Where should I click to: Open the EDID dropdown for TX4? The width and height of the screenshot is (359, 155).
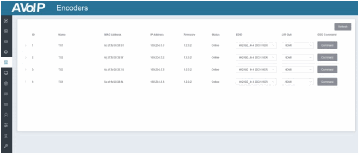tap(256, 82)
